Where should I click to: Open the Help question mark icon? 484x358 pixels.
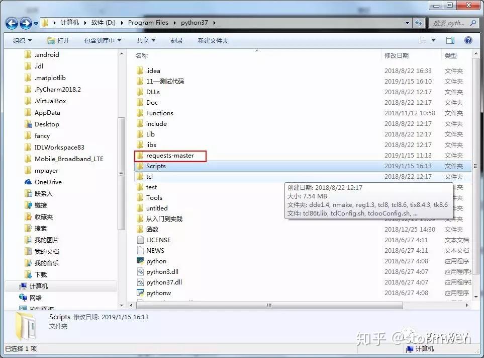(468, 40)
